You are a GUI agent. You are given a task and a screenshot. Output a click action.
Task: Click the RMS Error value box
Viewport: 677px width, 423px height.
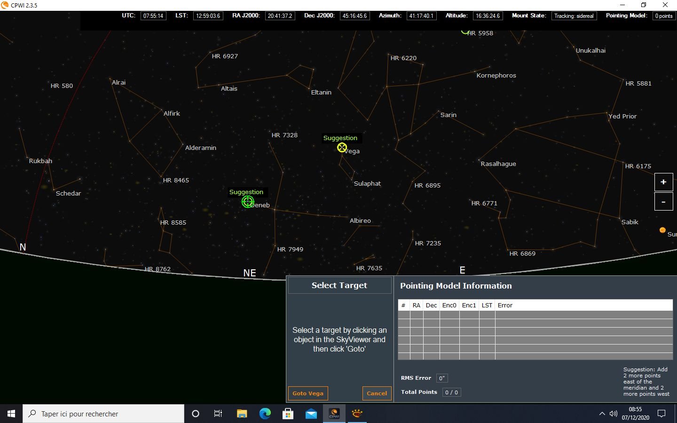pyautogui.click(x=442, y=378)
